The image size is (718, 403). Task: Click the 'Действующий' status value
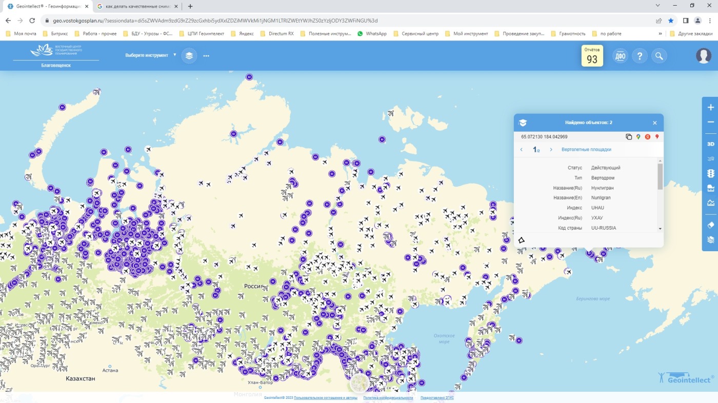(x=606, y=168)
